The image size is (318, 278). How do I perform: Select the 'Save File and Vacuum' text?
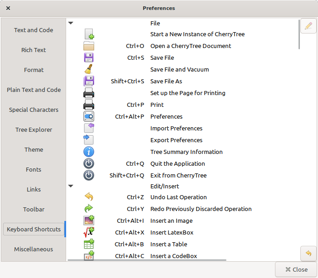(179, 70)
